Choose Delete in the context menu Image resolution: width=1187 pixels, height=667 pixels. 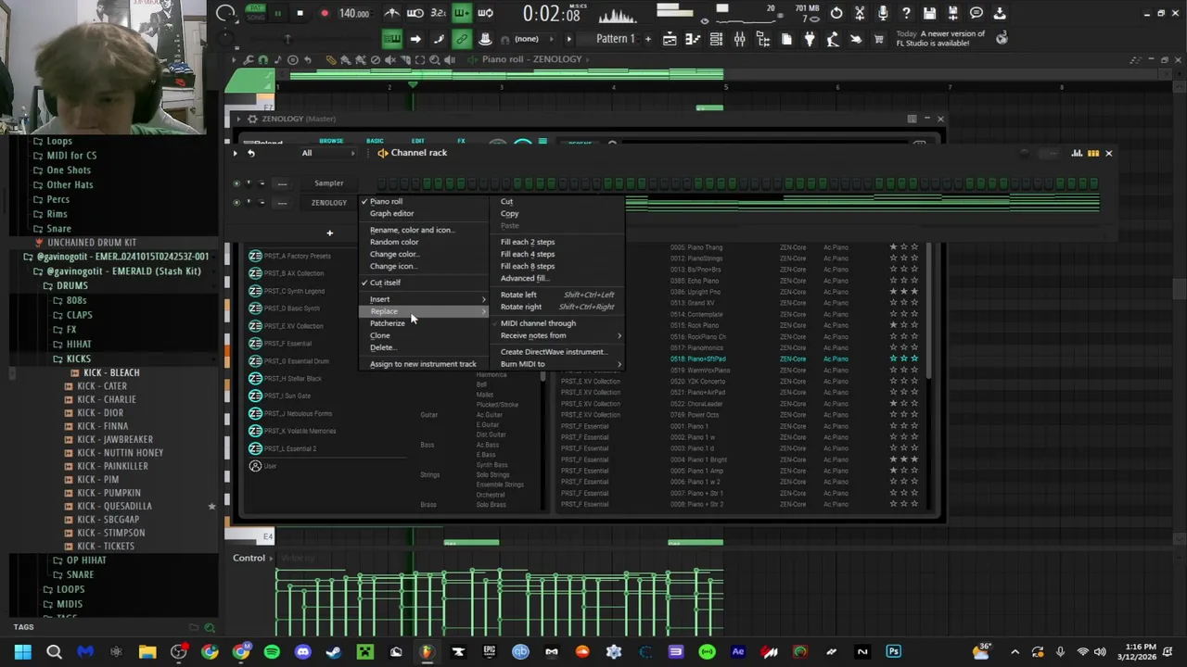coord(382,347)
